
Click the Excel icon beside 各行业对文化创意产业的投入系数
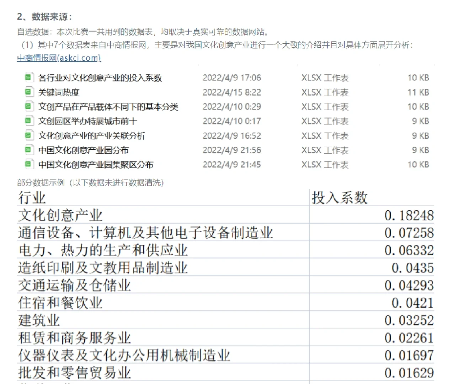pyautogui.click(x=28, y=77)
